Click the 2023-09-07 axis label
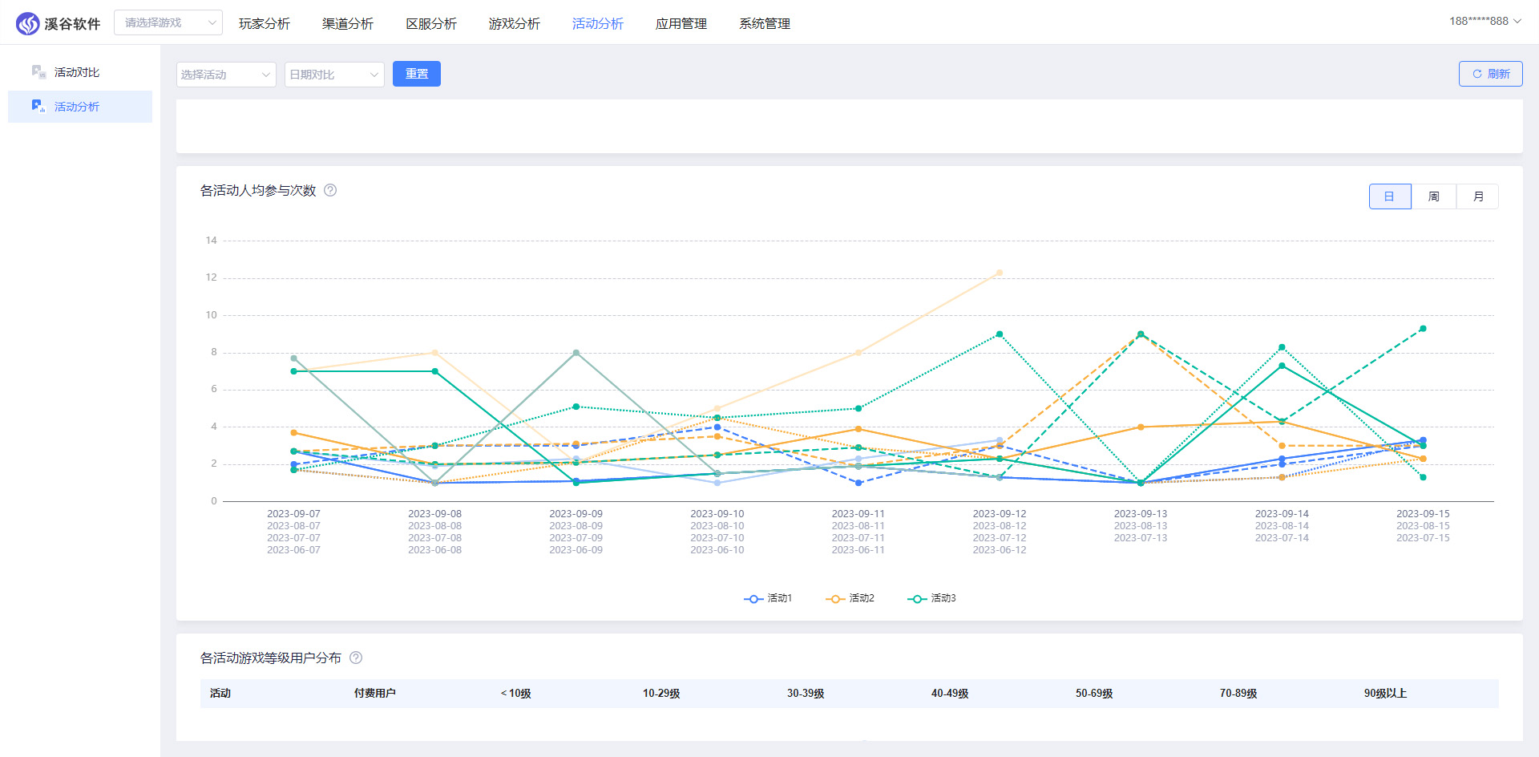 point(293,514)
